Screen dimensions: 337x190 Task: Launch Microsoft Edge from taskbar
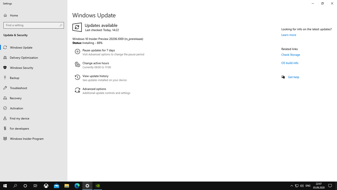coord(77,186)
